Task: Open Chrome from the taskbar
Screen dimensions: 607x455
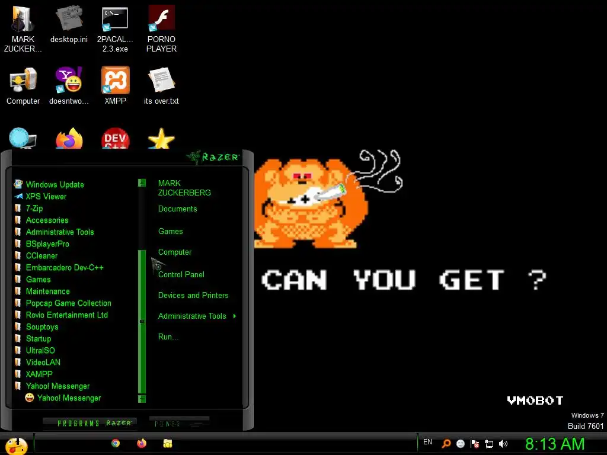Action: coord(116,443)
